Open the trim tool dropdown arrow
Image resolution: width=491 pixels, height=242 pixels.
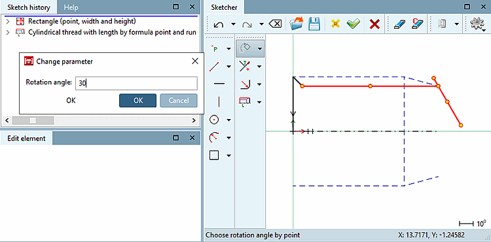259,67
